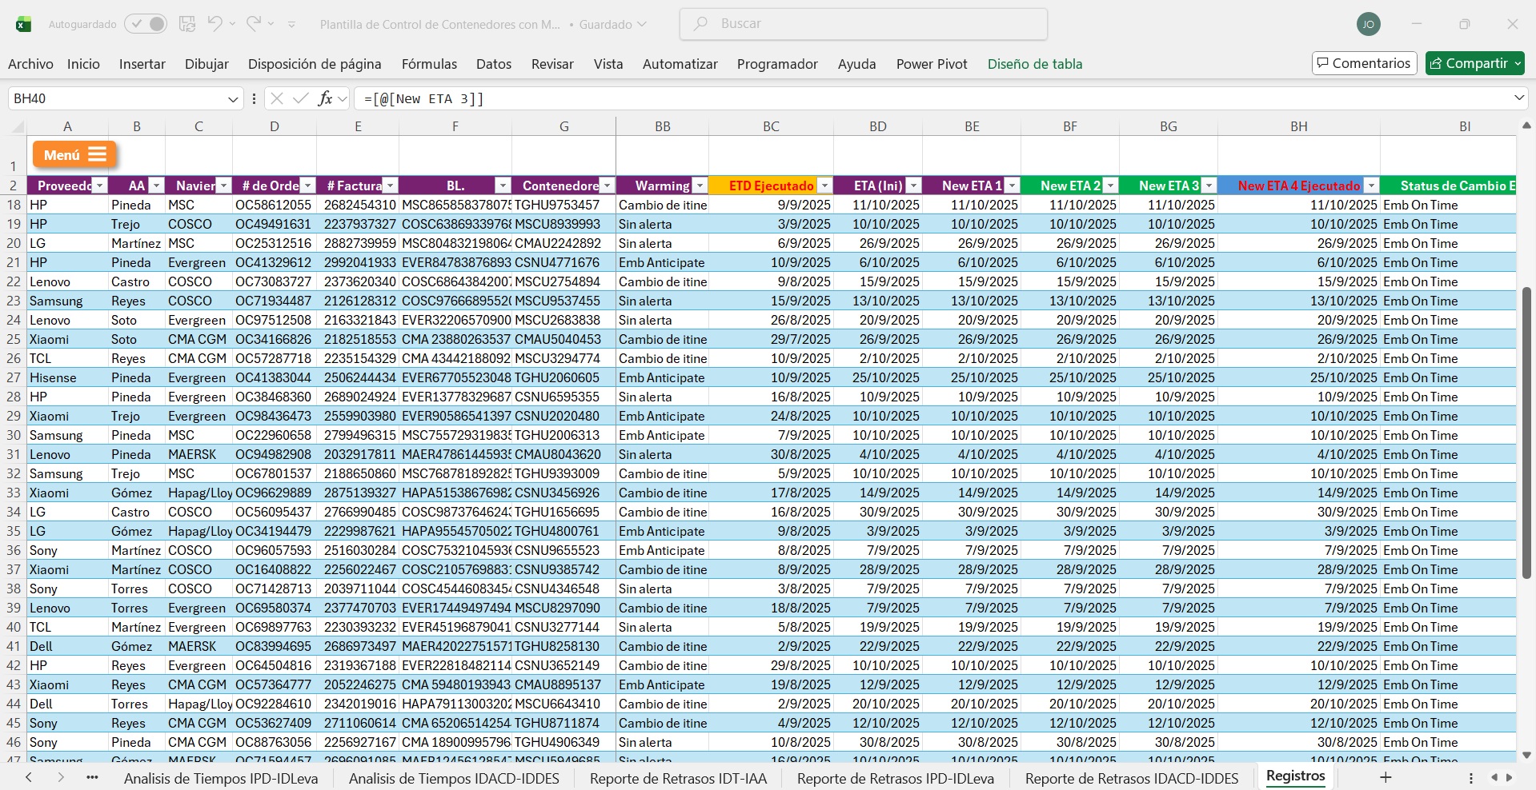Viewport: 1536px width, 790px height.
Task: Expand the Guardado status dropdown
Action: tap(640, 25)
